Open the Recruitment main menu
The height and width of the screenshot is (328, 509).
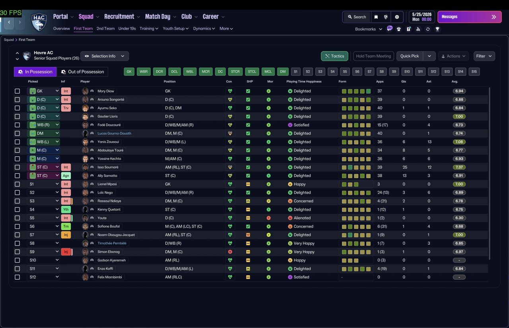[122, 17]
